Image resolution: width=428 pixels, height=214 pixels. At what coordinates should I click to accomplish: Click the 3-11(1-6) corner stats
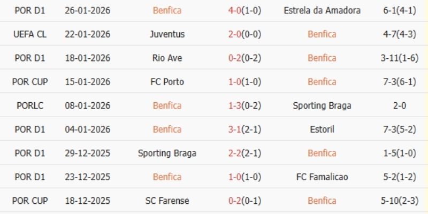(395, 58)
